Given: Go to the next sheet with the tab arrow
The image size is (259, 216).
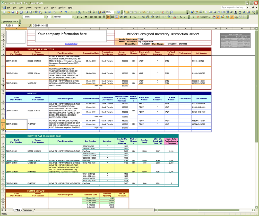Looking at the screenshot, I should click(x=8, y=210).
